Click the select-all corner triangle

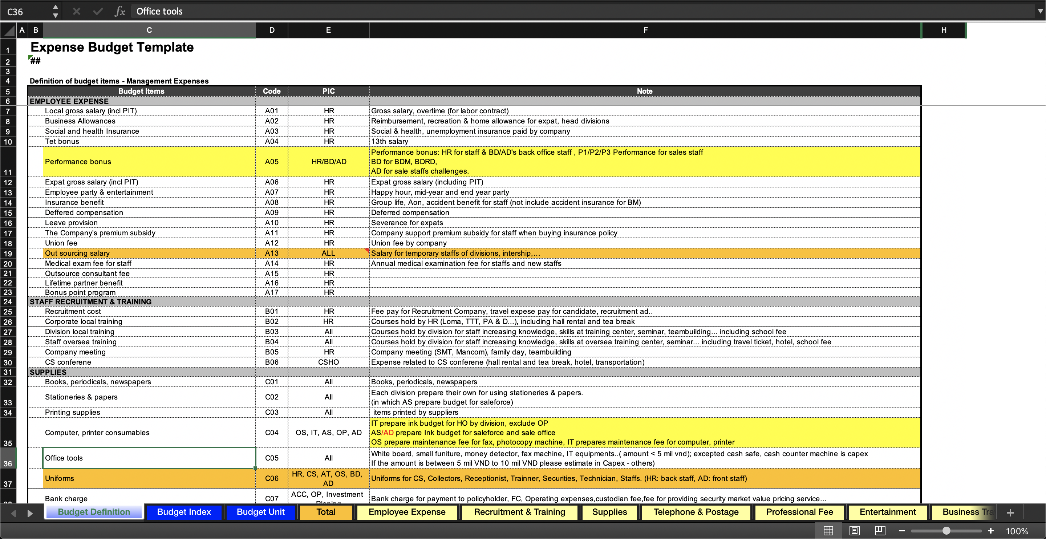8,31
